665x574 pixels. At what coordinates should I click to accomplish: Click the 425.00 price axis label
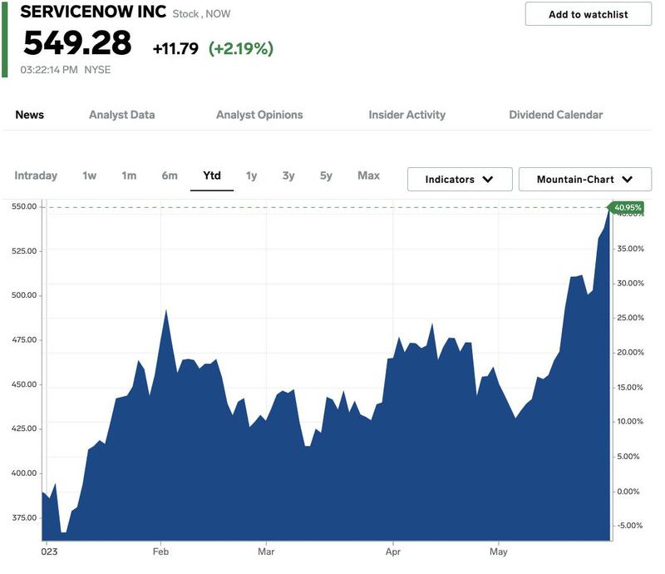24,428
